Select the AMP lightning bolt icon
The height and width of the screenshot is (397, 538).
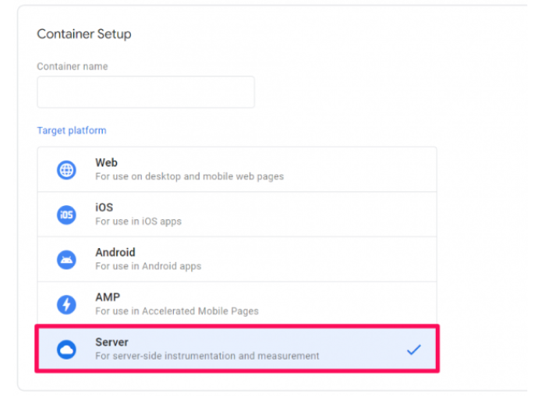(x=66, y=304)
